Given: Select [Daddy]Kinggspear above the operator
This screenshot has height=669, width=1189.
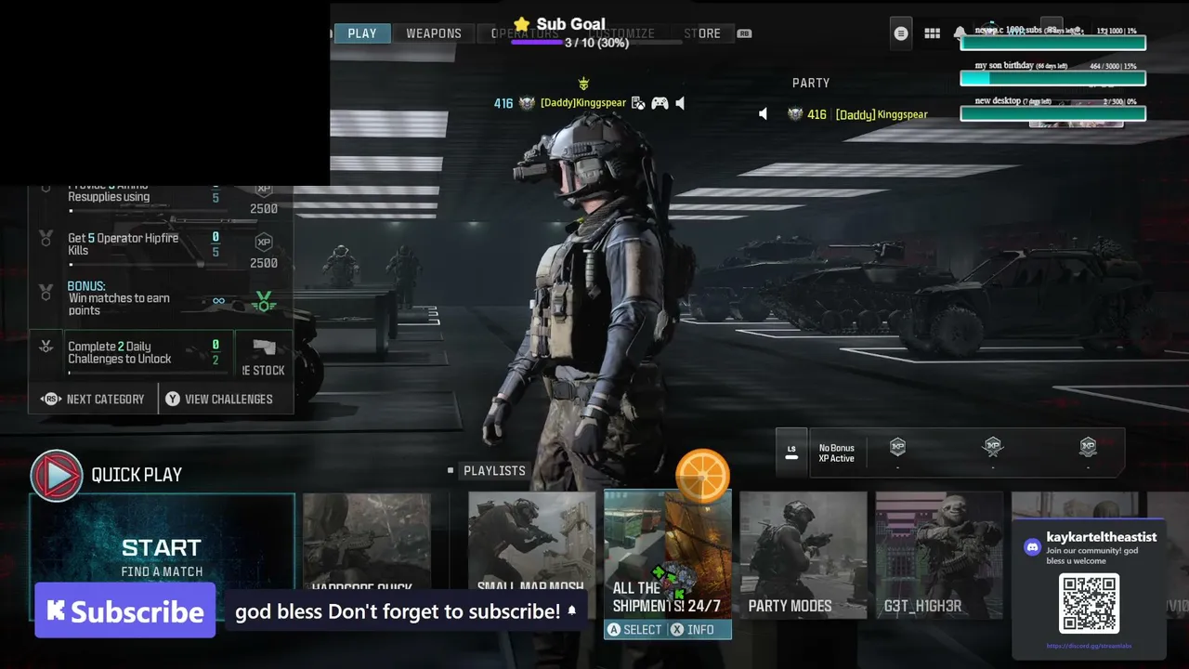Looking at the screenshot, I should (x=583, y=103).
